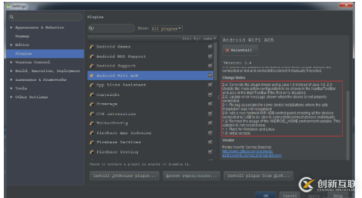
Task: Focus the settings search field
Action: coord(45,17)
